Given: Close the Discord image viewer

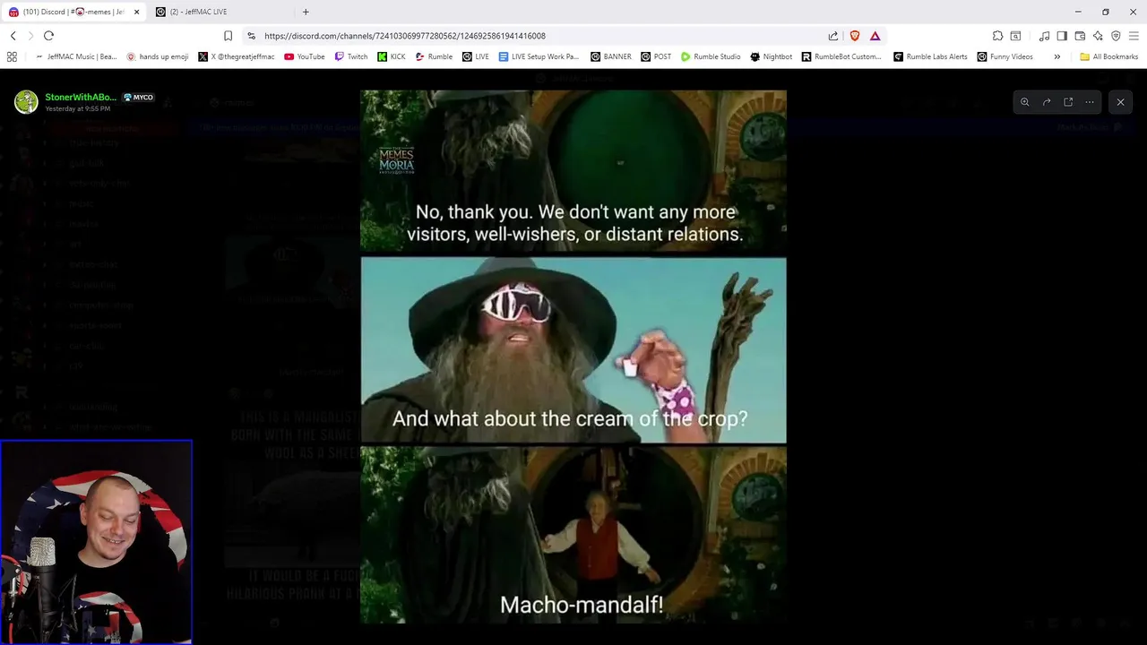Looking at the screenshot, I should (1120, 102).
